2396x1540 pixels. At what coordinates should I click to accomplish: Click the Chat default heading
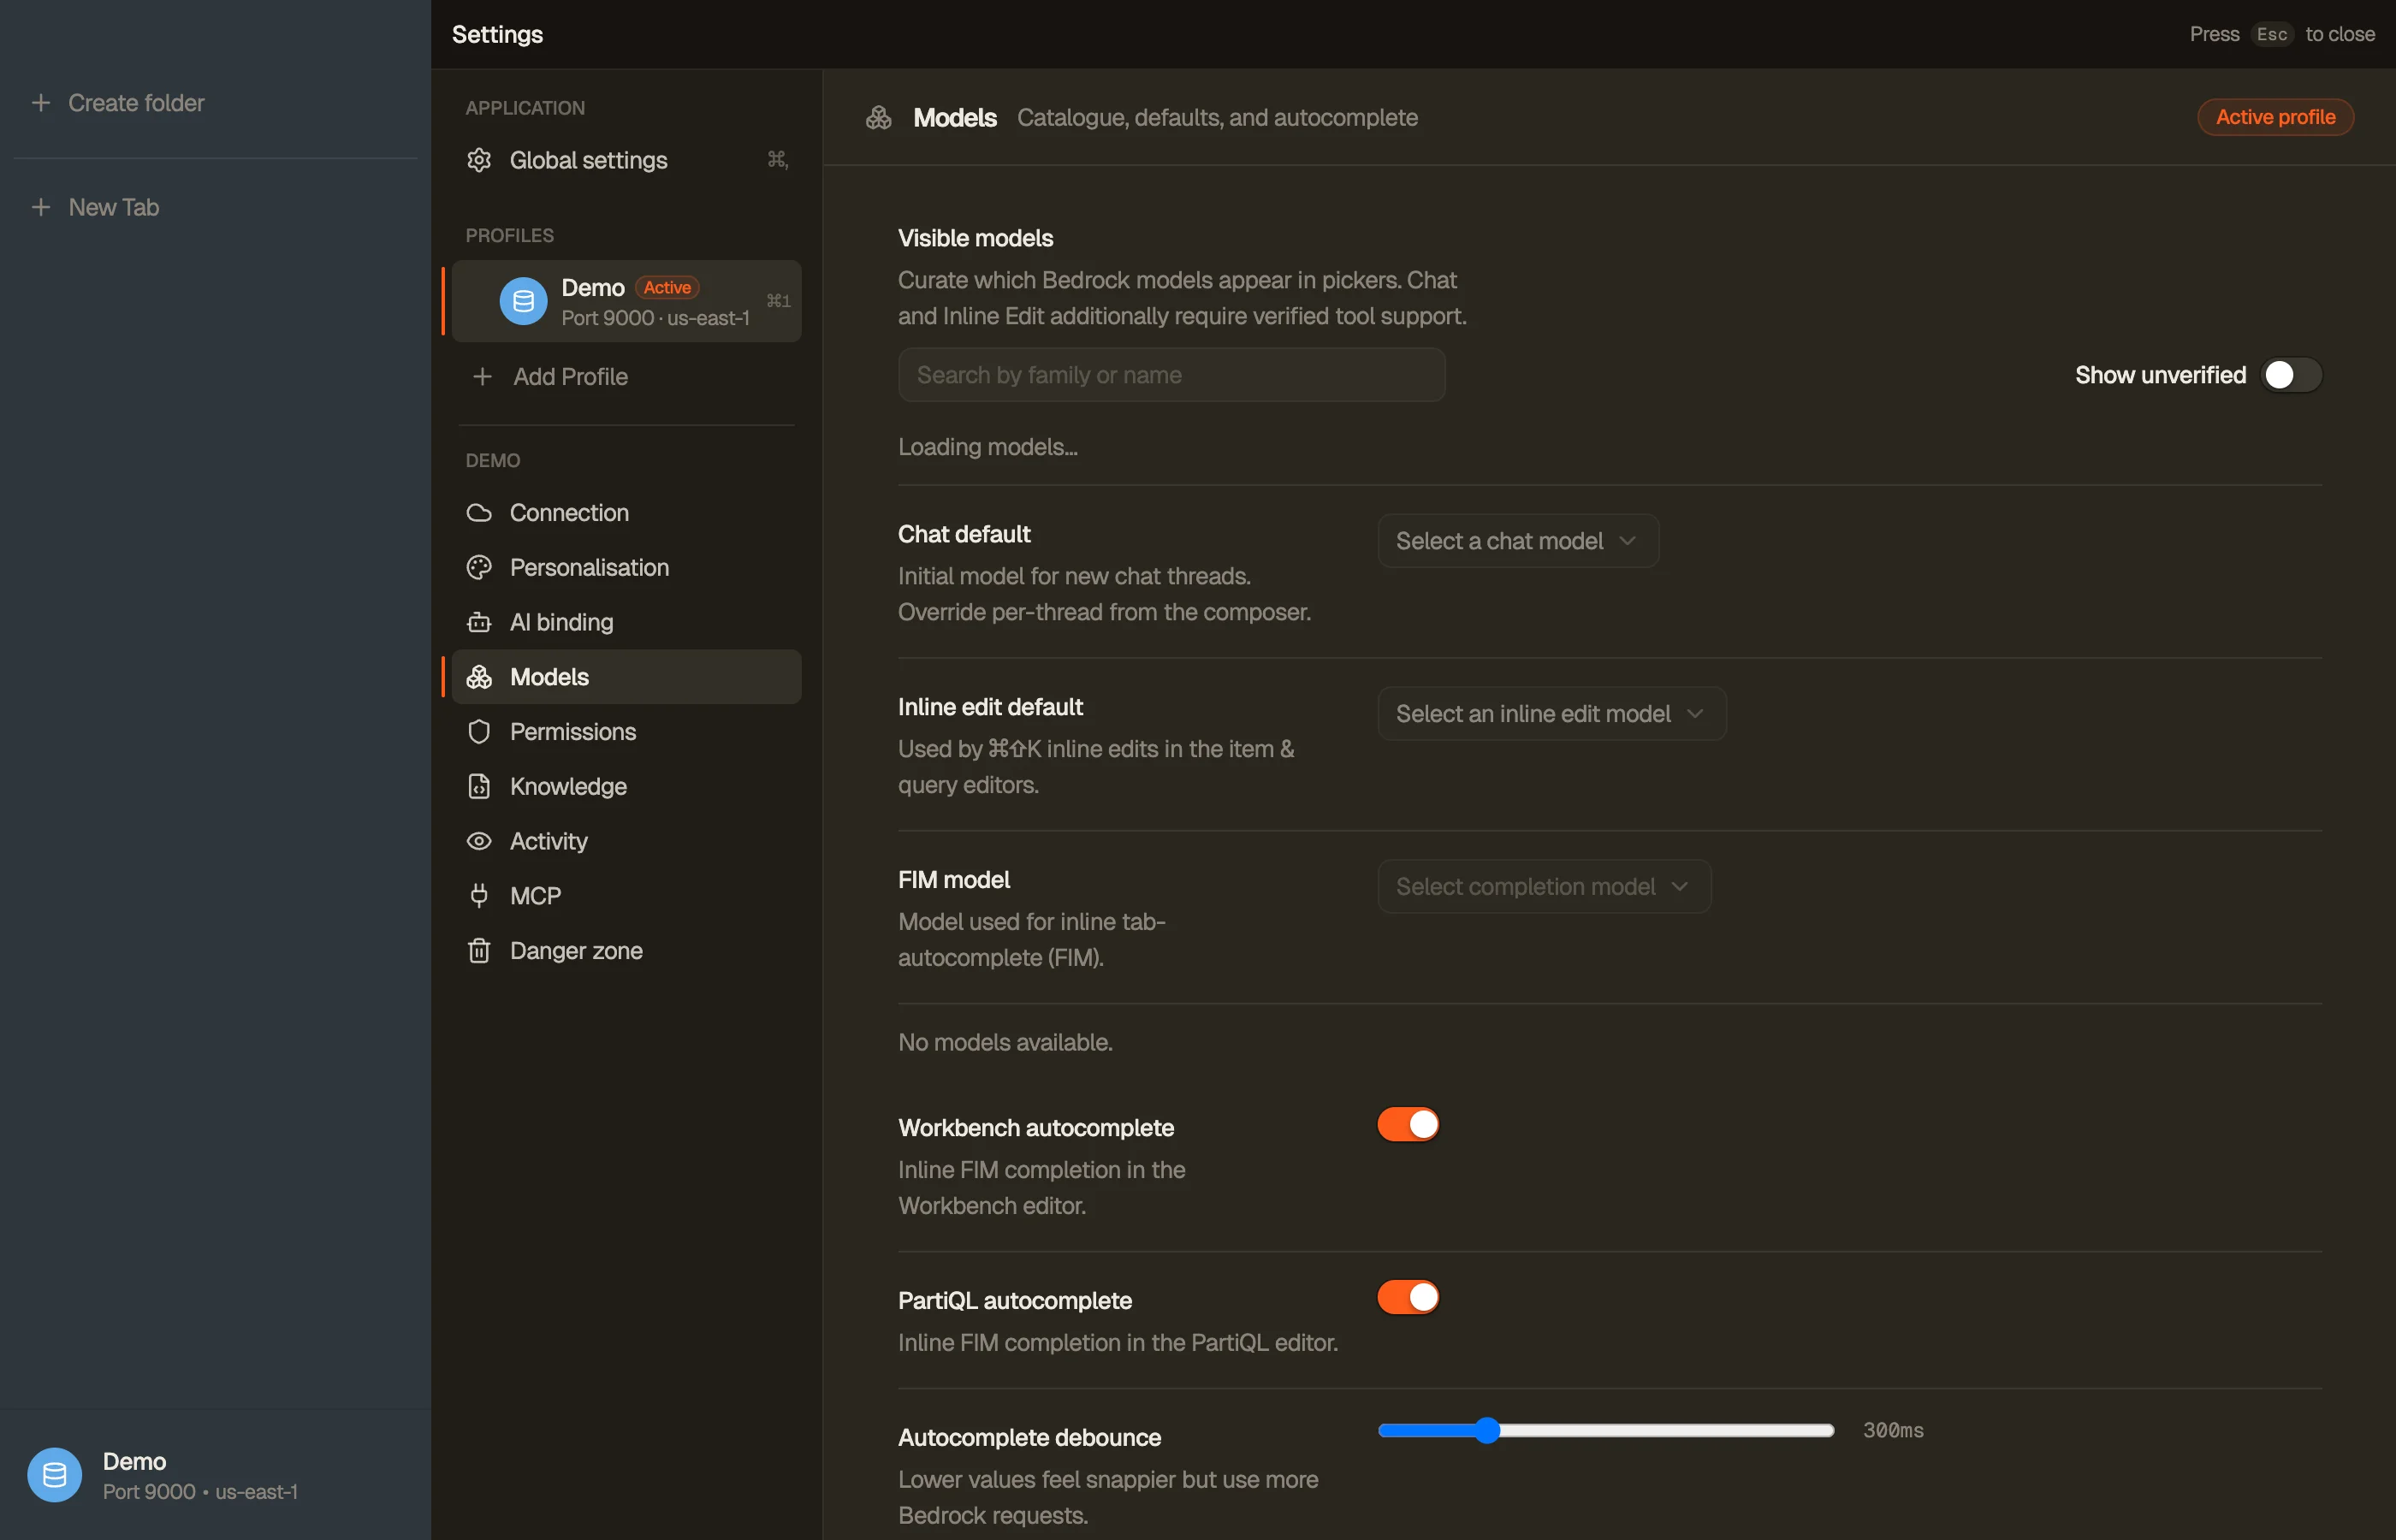964,534
